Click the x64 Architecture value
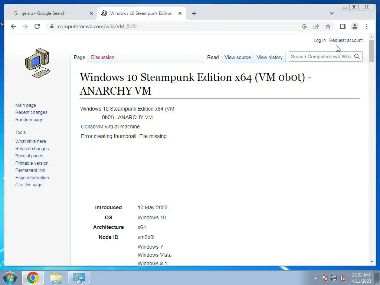The width and height of the screenshot is (380, 285). 141,227
